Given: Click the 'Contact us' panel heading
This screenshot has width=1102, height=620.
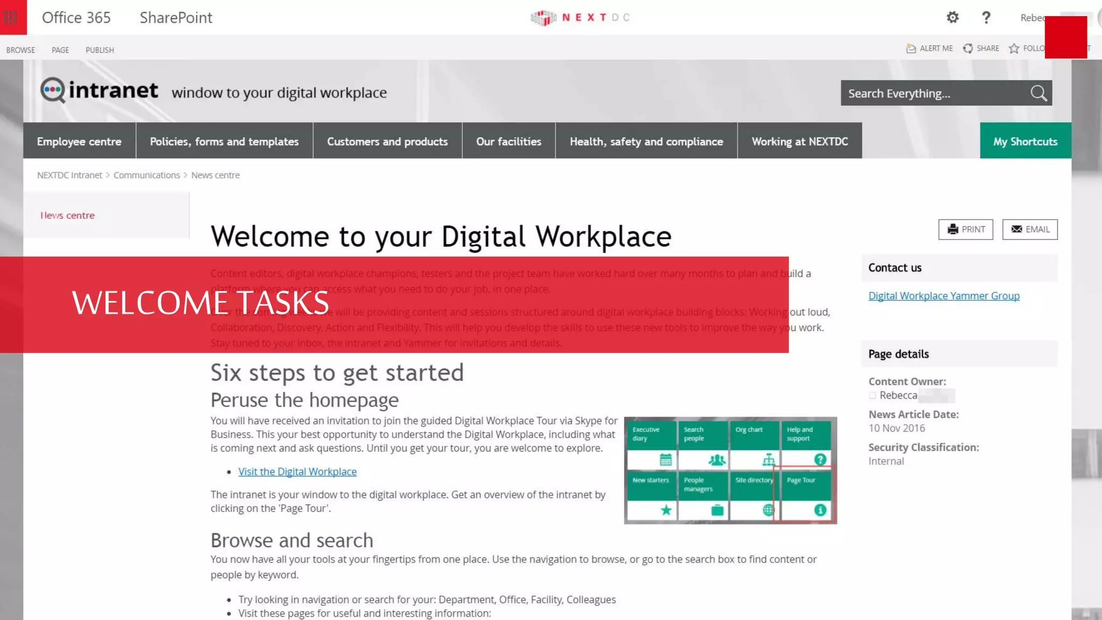Looking at the screenshot, I should 895,267.
